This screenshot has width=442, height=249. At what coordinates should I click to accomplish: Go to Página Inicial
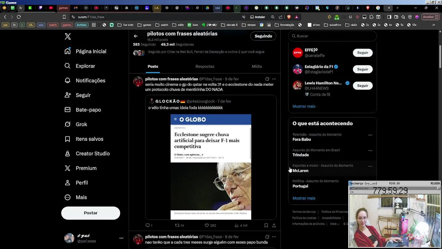pyautogui.click(x=85, y=51)
